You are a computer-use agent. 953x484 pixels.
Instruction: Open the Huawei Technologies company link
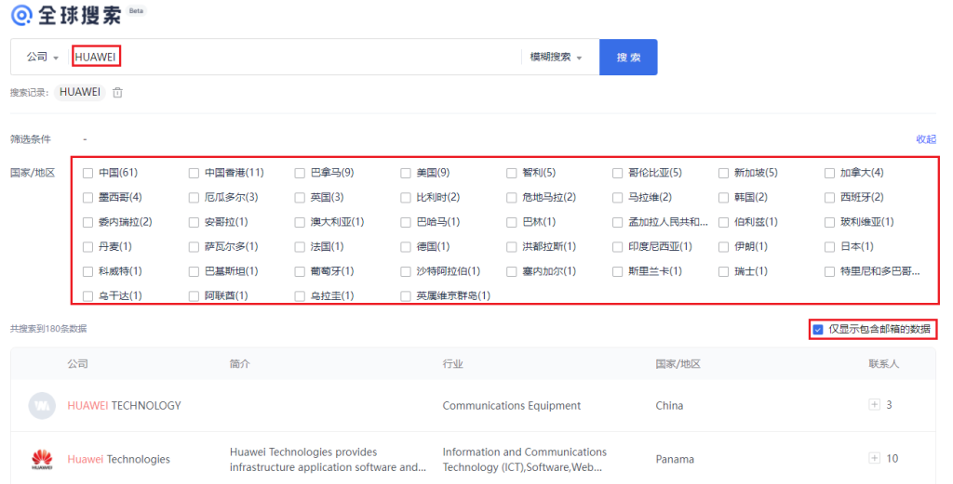tap(118, 459)
